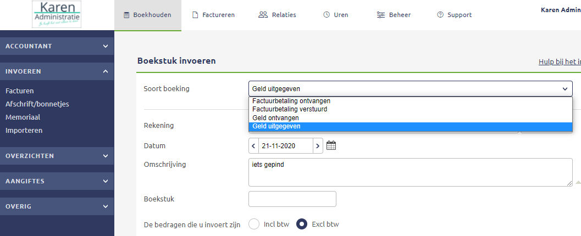Select the Incl btw radio button
The width and height of the screenshot is (581, 236).
tap(254, 224)
